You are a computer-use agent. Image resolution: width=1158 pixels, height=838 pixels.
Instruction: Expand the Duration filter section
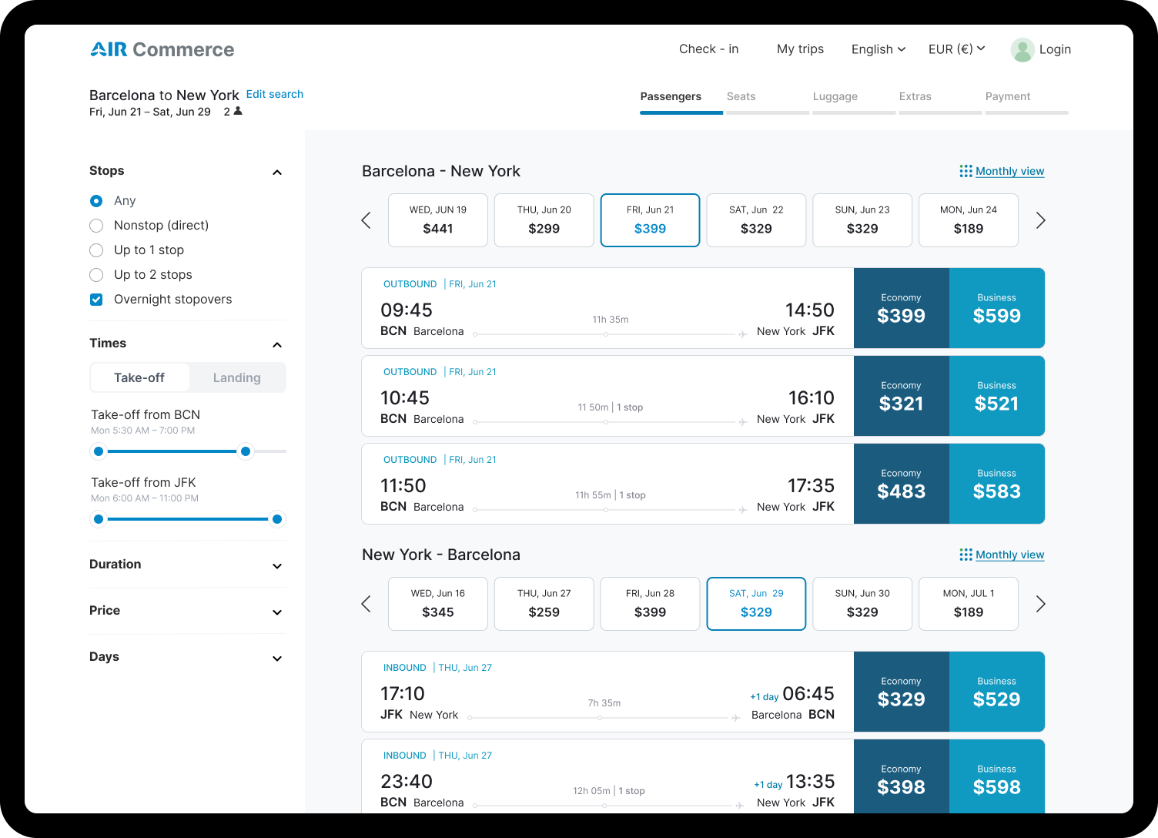pyautogui.click(x=277, y=565)
